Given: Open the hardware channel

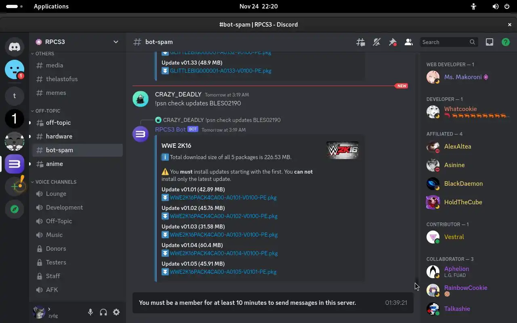Looking at the screenshot, I should coord(77,136).
